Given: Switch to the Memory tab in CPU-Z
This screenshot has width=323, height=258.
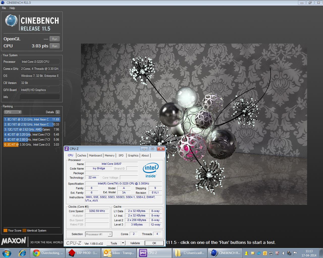Looking at the screenshot, I should coord(110,155).
